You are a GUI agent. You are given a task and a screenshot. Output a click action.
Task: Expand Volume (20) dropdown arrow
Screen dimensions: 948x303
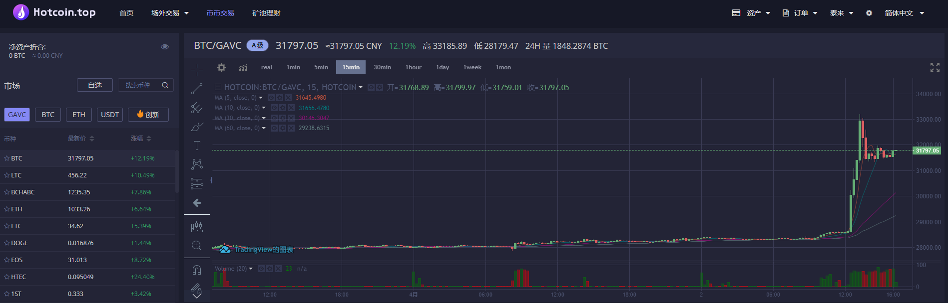[251, 269]
